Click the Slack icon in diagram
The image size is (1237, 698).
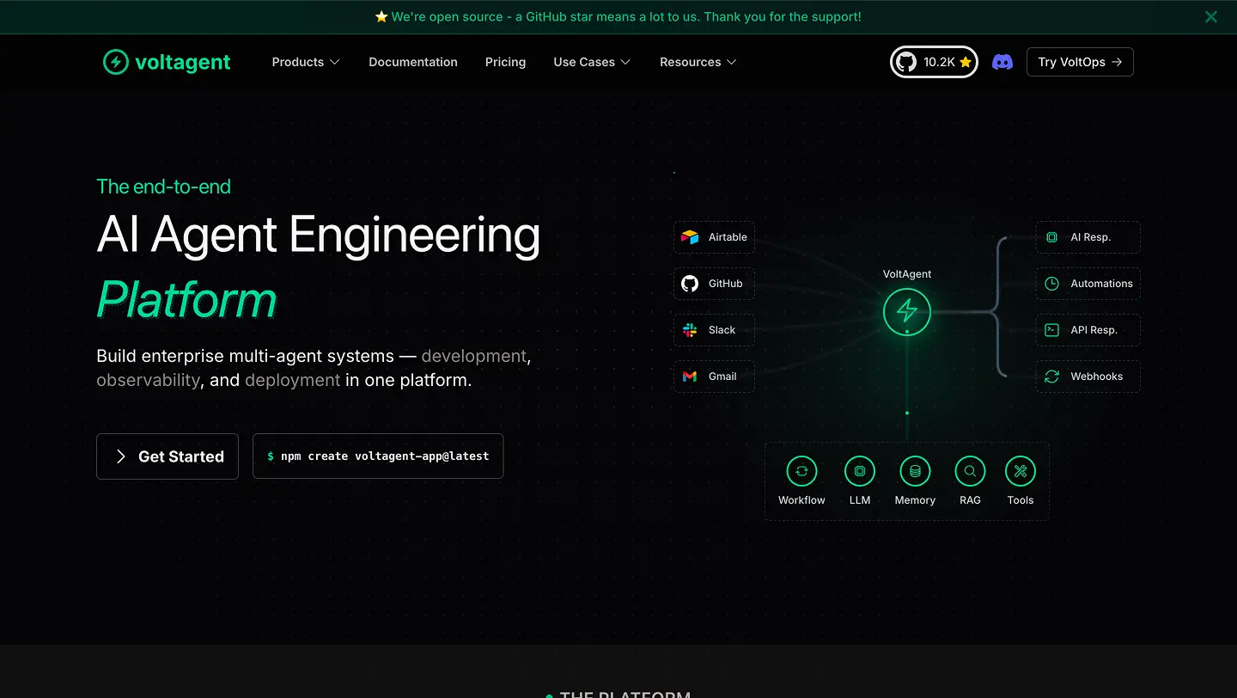click(690, 330)
